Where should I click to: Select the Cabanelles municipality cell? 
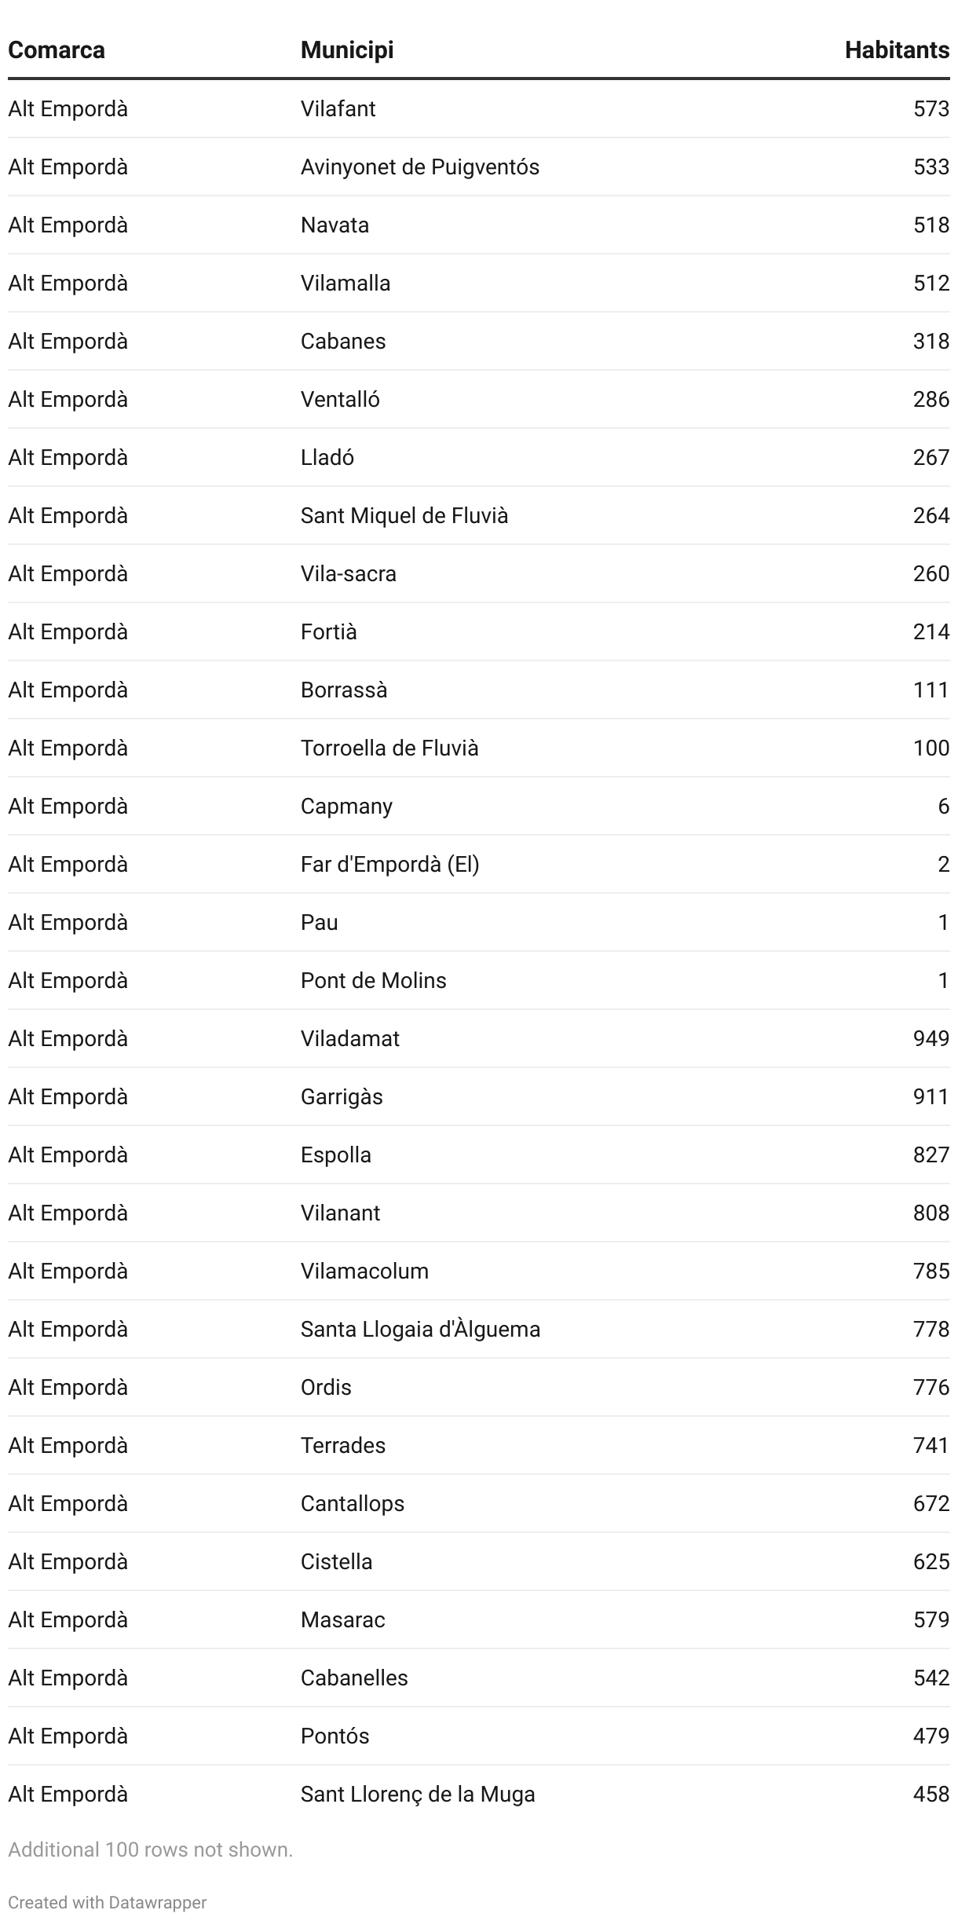coord(353,1678)
